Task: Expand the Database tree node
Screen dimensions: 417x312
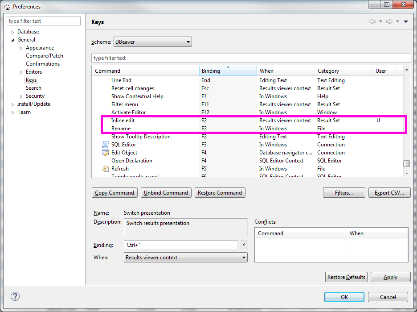Action: [x=12, y=31]
